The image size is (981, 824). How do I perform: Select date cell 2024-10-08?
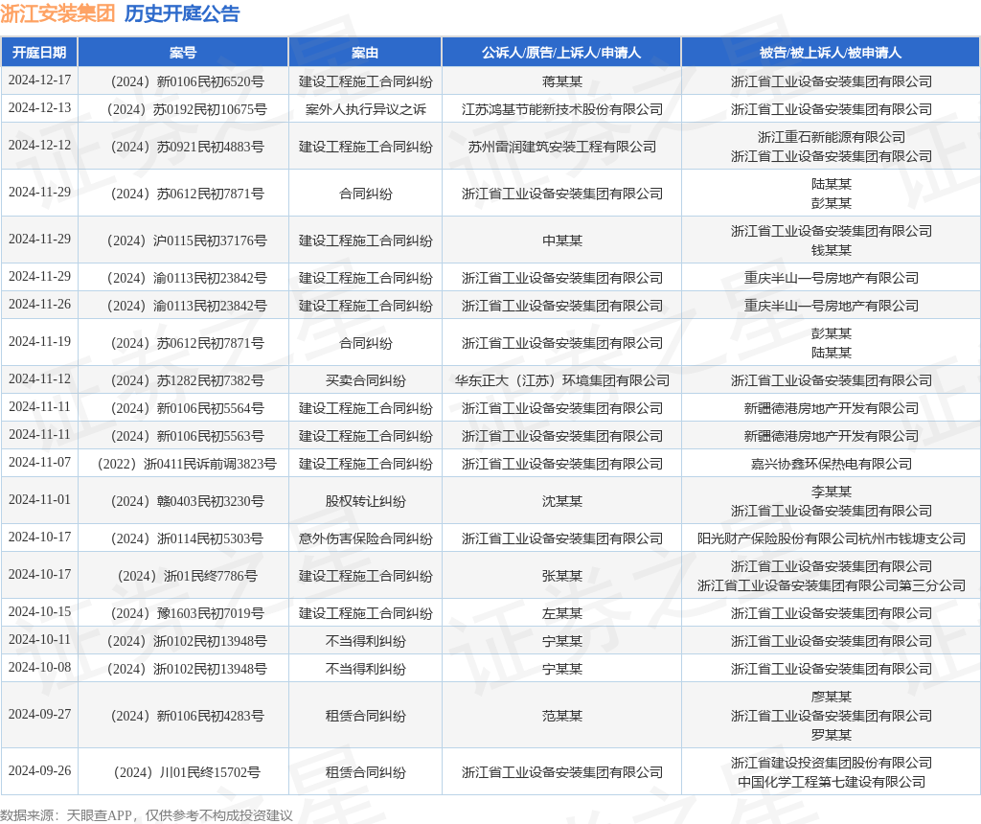pyautogui.click(x=39, y=668)
